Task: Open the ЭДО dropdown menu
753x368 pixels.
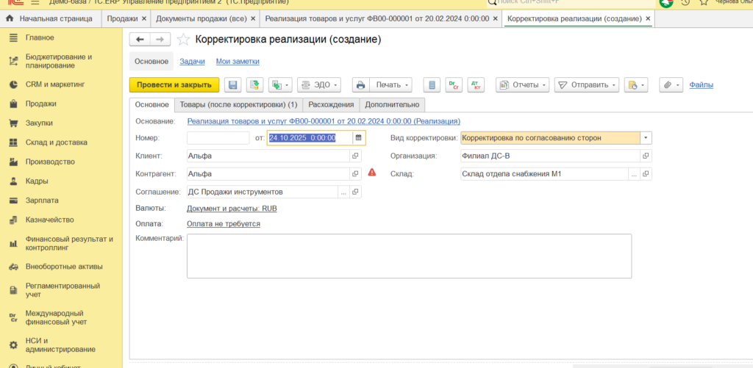Action: [319, 85]
